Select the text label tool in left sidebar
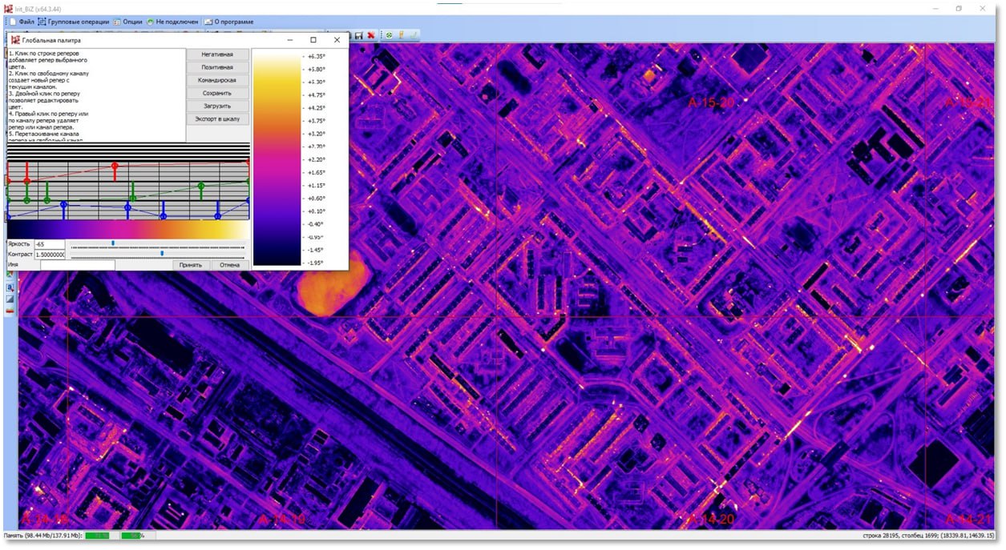 coord(10,287)
